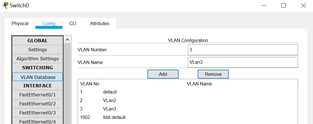Select the VLan2 row in the list
Image resolution: width=313 pixels, height=124 pixels.
110,100
